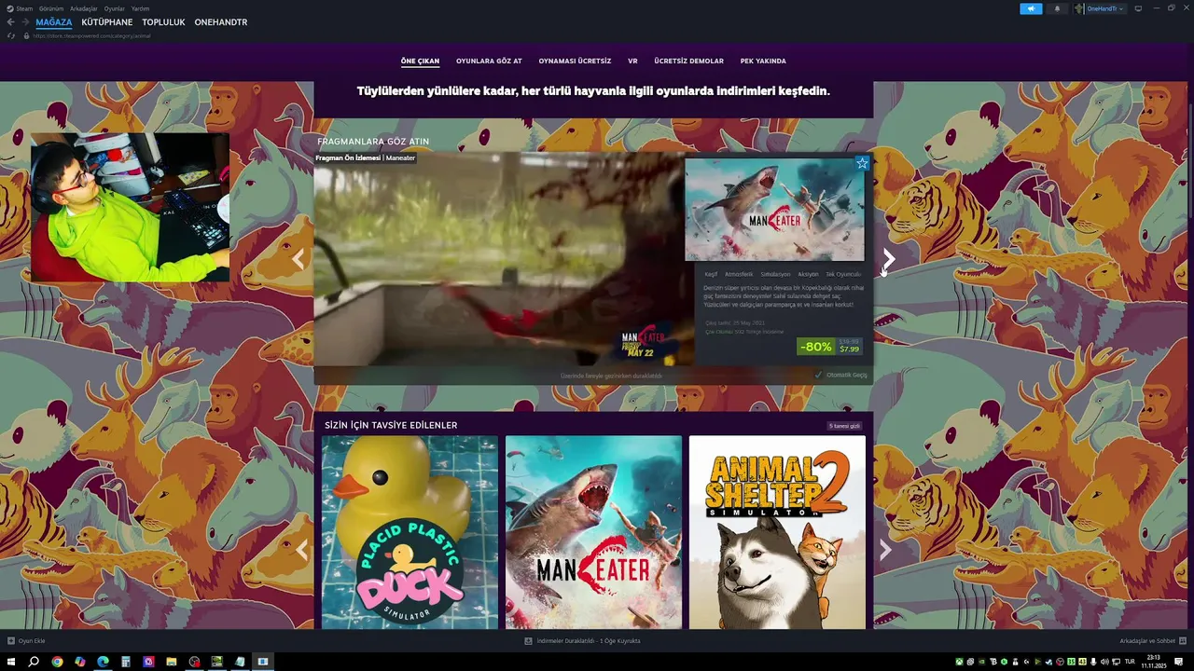
Task: Switch to the TOPLULUK tab
Action: (x=164, y=22)
